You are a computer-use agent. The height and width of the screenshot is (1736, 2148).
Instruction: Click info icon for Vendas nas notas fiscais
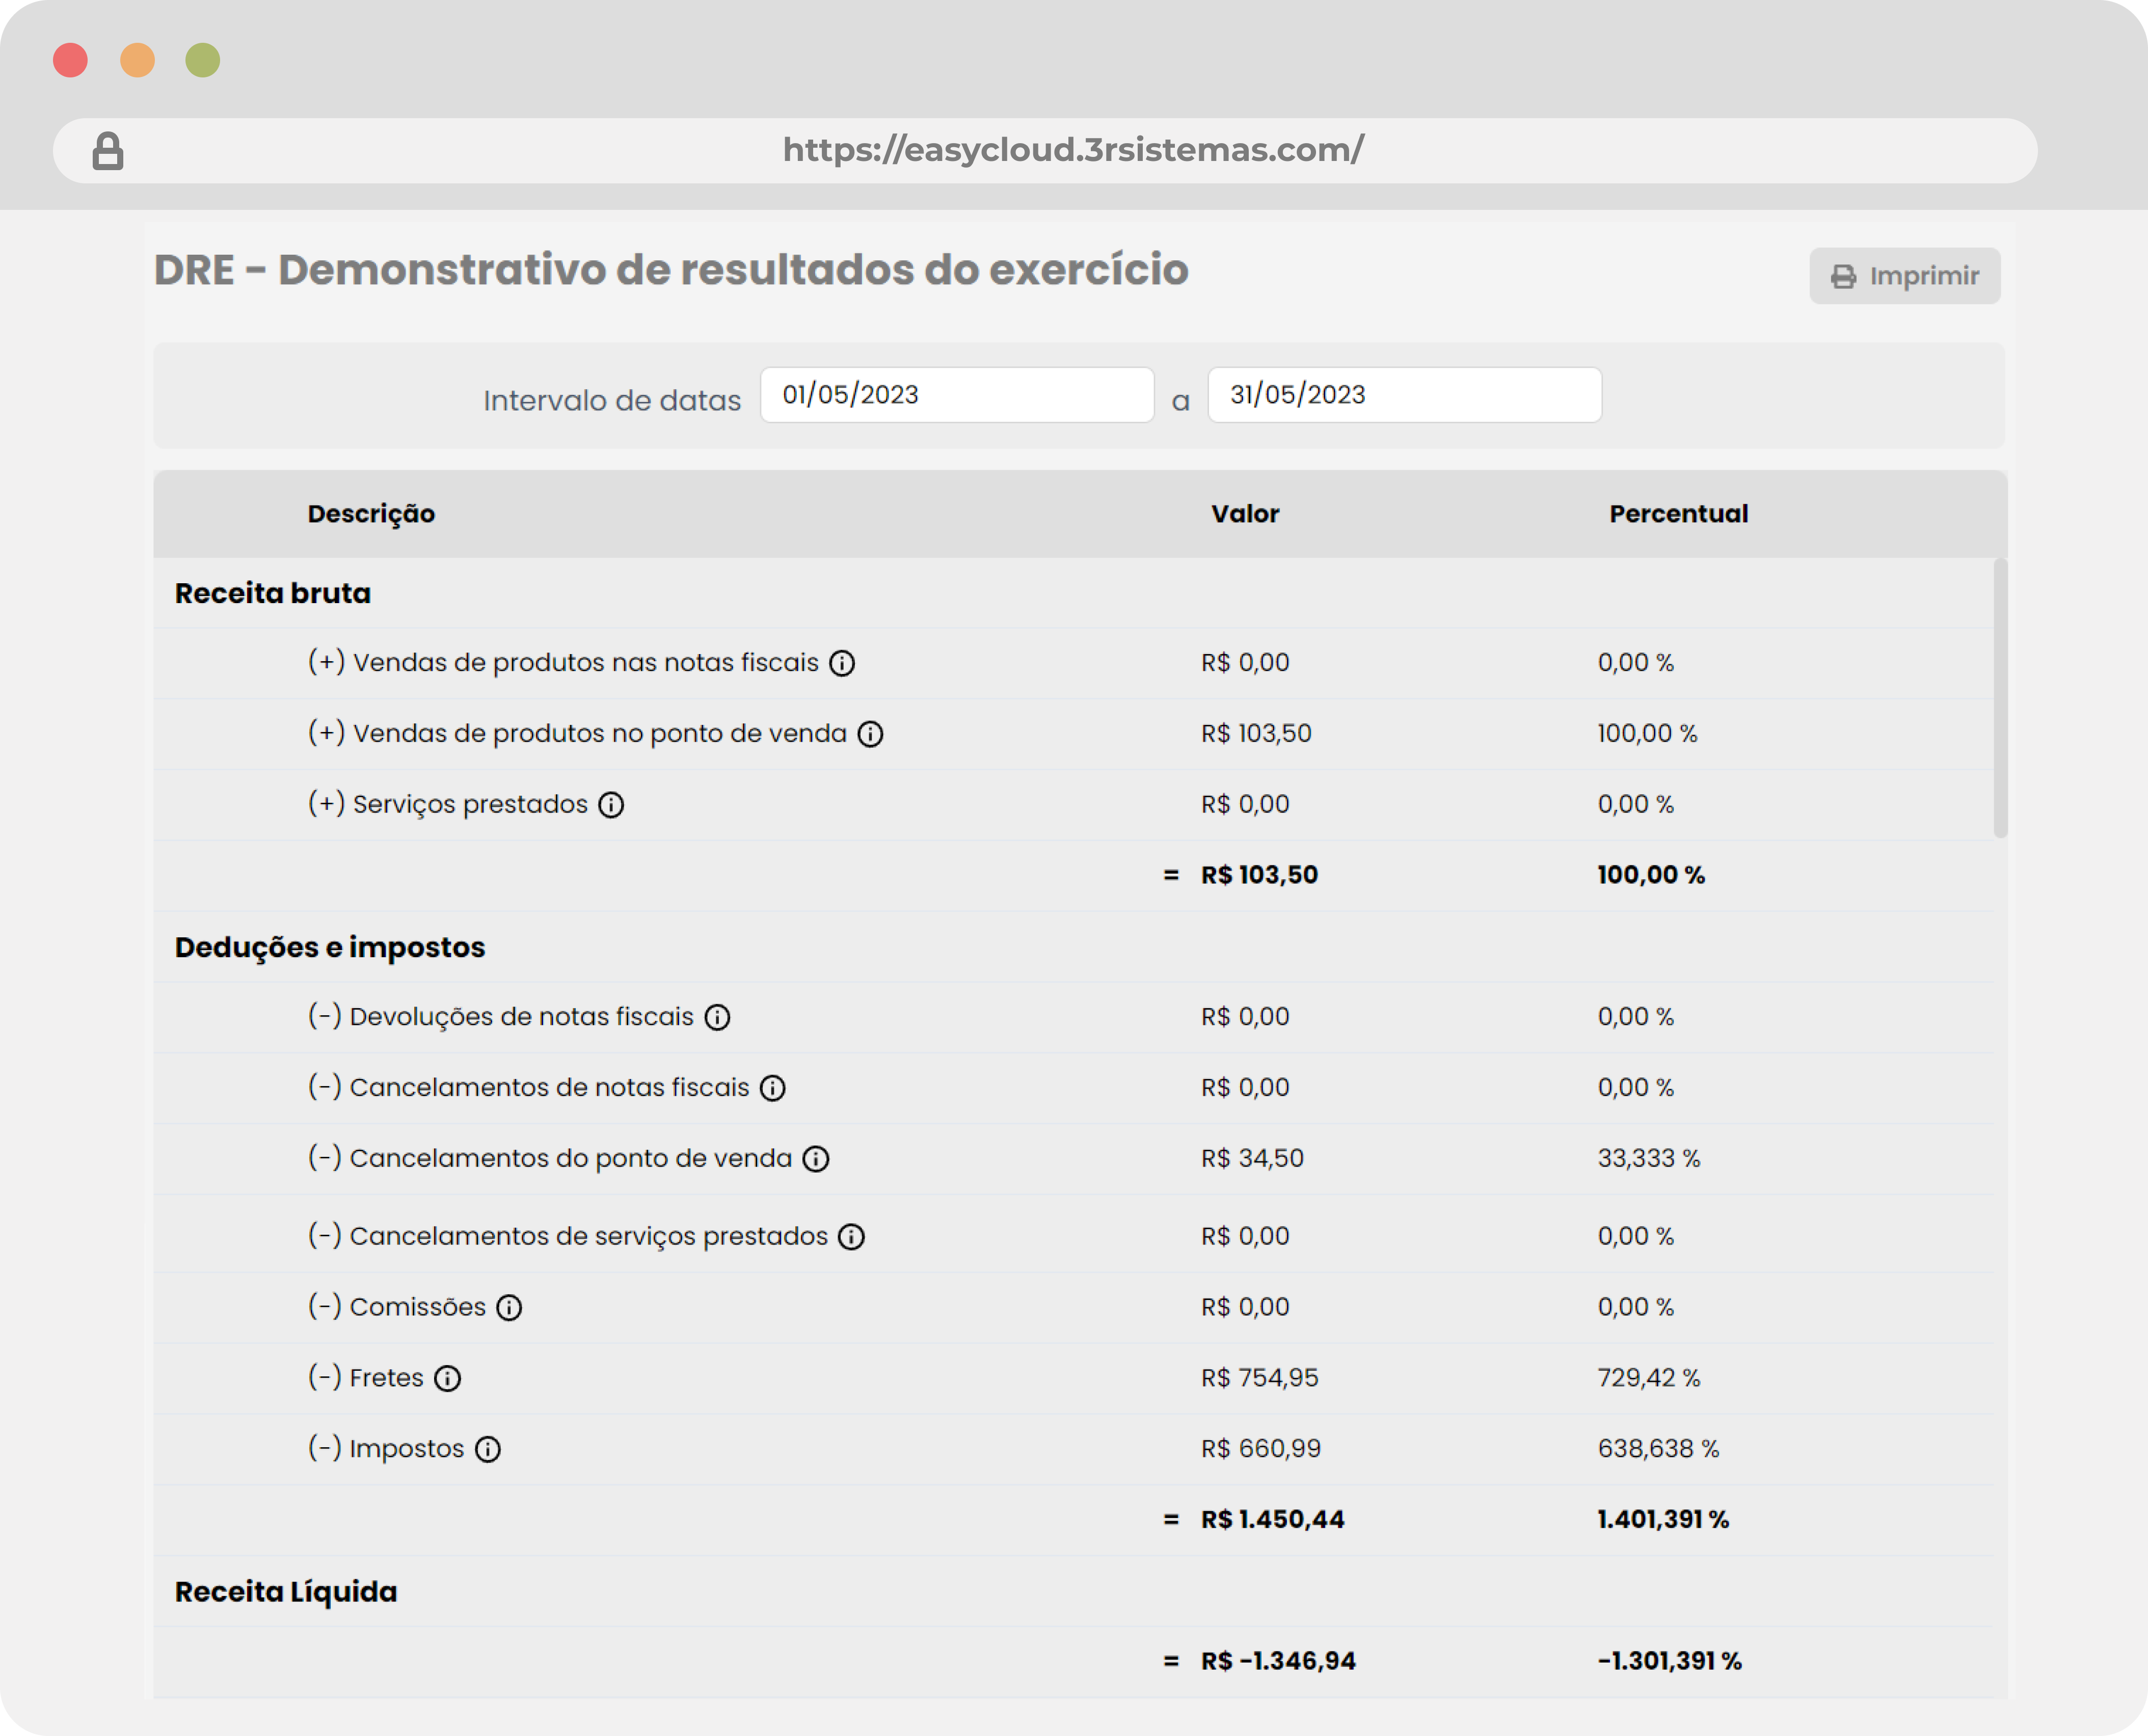pyautogui.click(x=842, y=663)
